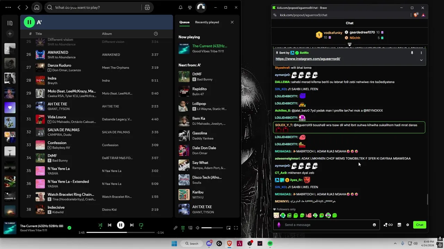Click the plus Create icon in Spotify sidebar
Screen dimensions: 444x249
click(10, 34)
